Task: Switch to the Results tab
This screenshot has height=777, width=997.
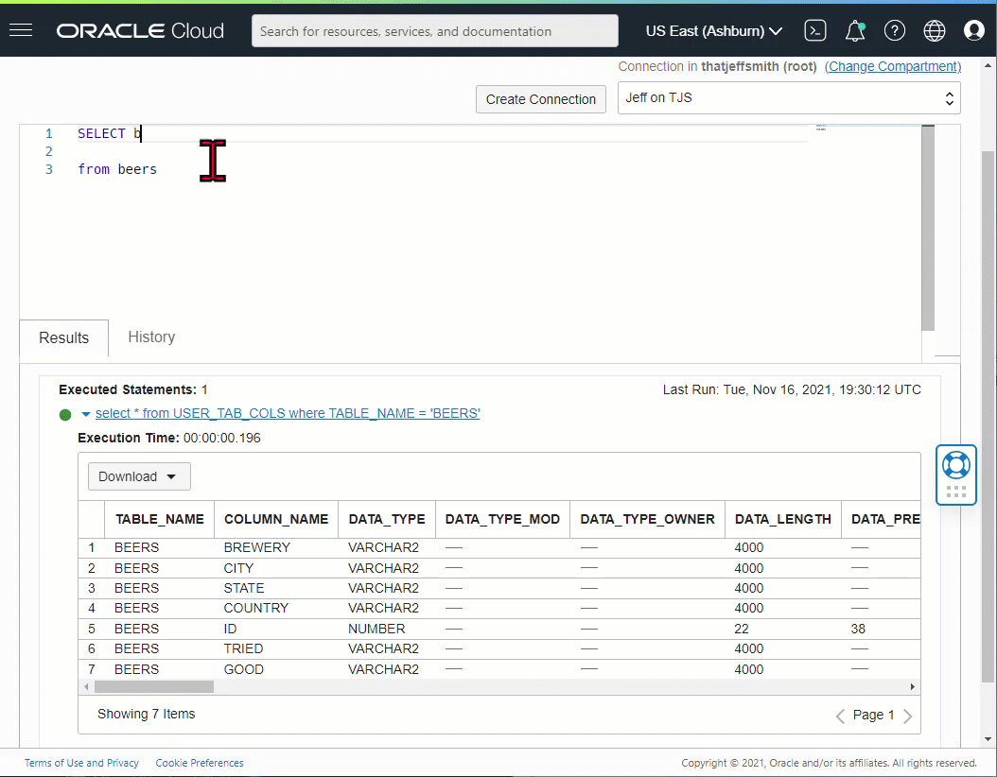Action: point(63,337)
